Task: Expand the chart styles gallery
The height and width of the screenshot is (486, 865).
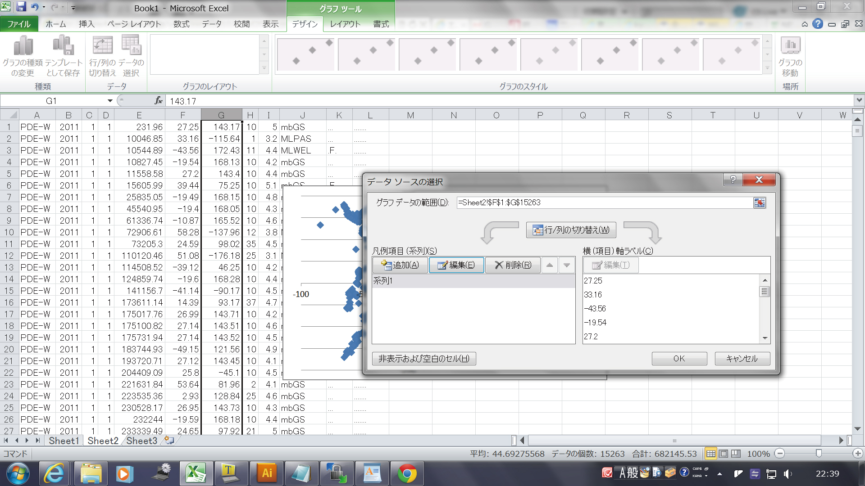Action: (x=767, y=68)
